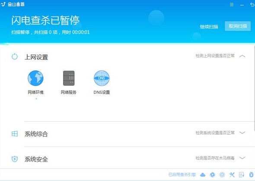This screenshot has width=255, height=181.
Task: Click the Kingsoft Duba logo icon
Action: pos(3,4)
